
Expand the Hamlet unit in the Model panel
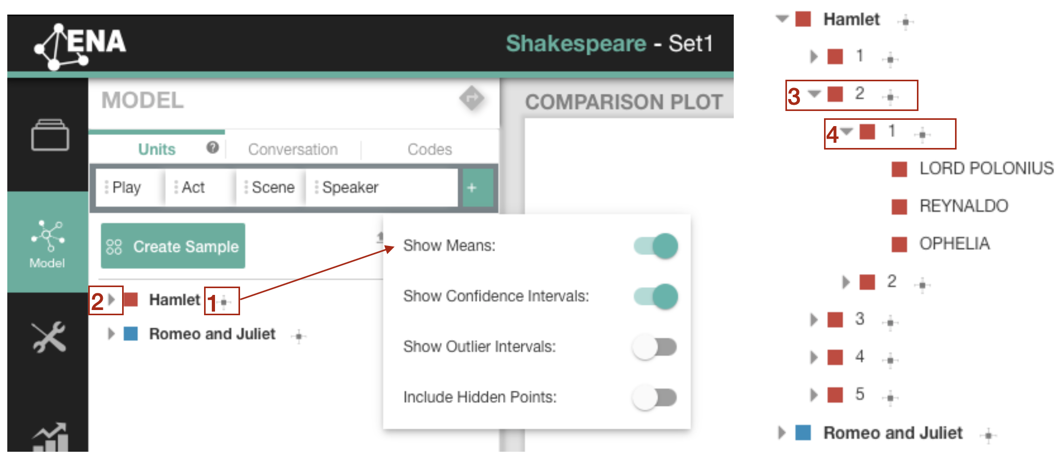(111, 300)
